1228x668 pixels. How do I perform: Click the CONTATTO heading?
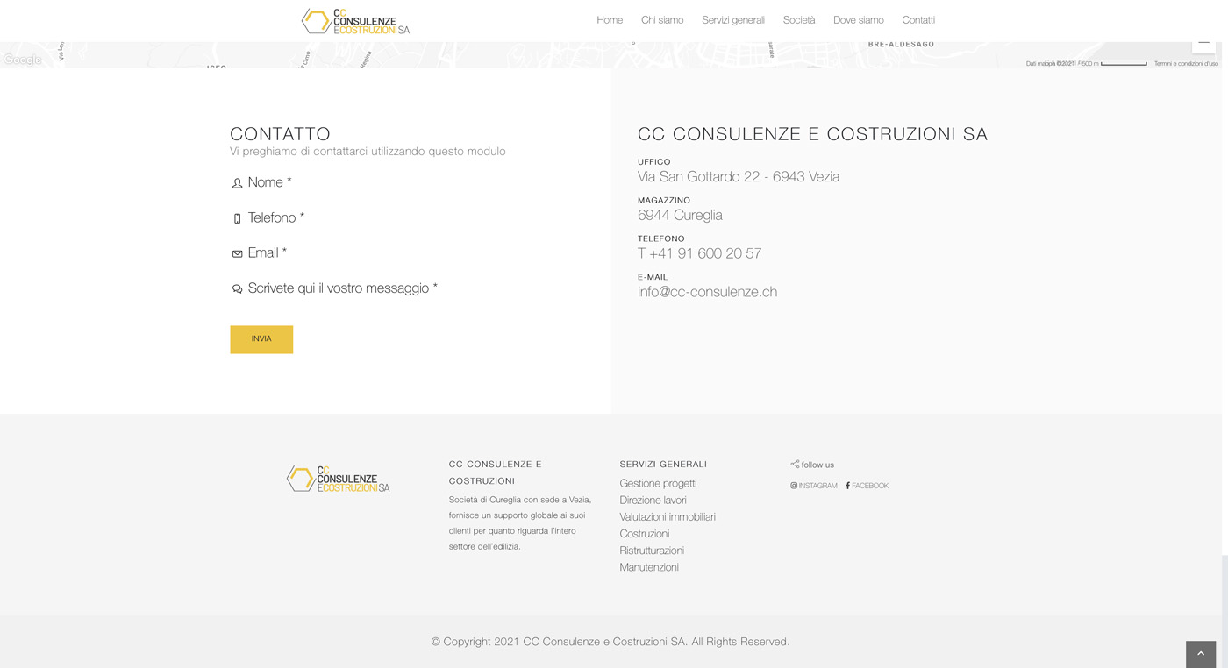[x=280, y=134]
